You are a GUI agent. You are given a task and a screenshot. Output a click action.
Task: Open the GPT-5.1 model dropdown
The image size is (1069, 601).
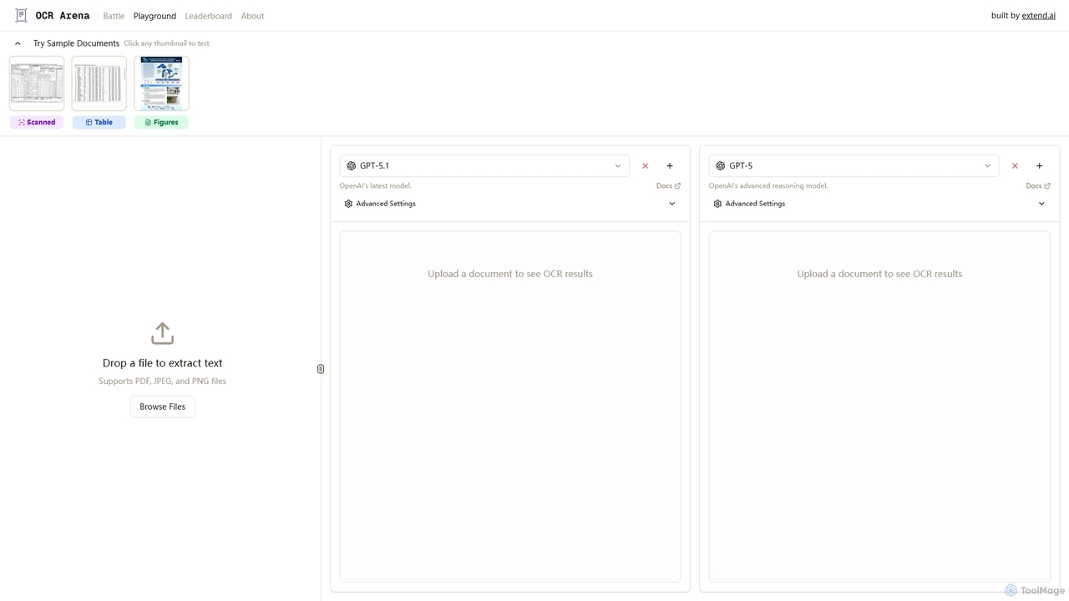tap(484, 165)
